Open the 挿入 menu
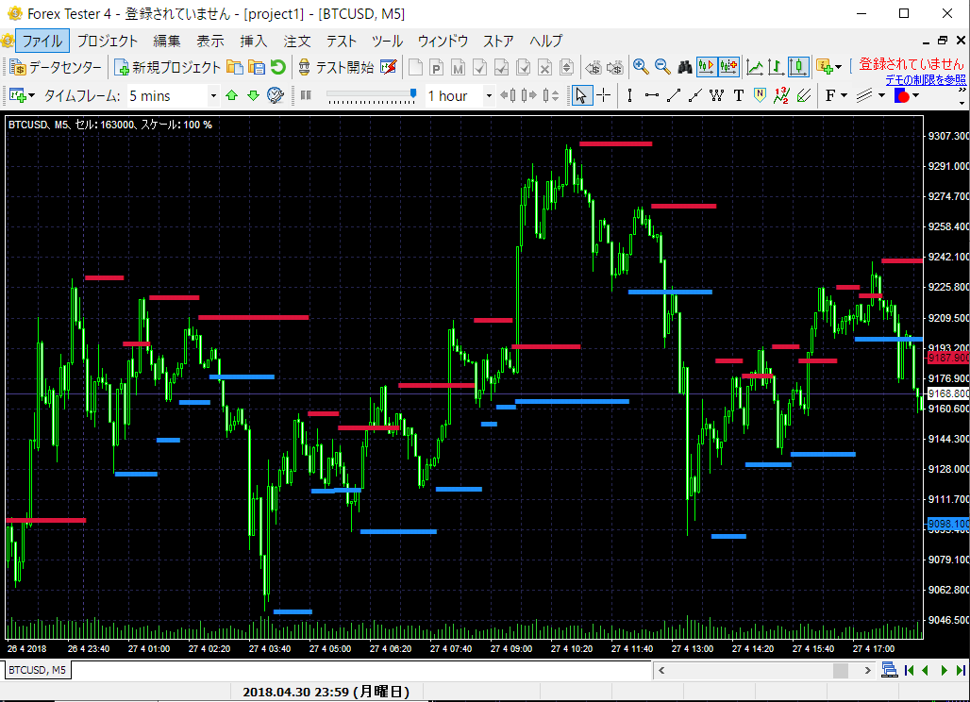 click(x=254, y=42)
